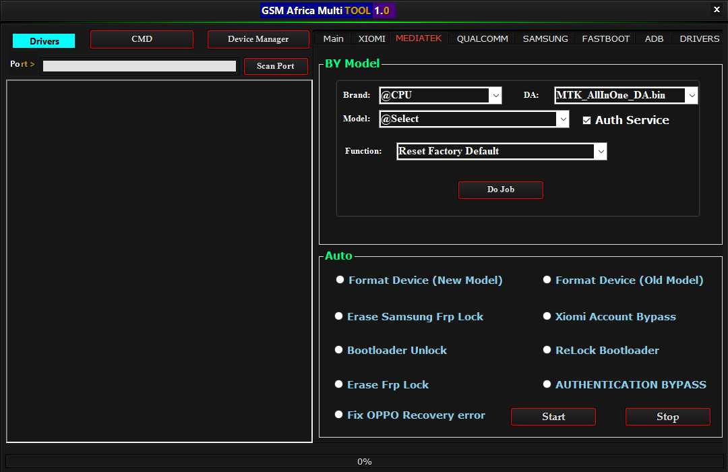Viewport: 728px width, 472px height.
Task: Click the Start button
Action: pos(553,417)
